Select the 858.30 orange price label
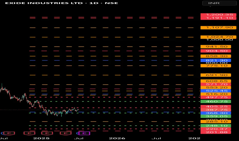Screen dimensions: 239x141 [x=216, y=56]
